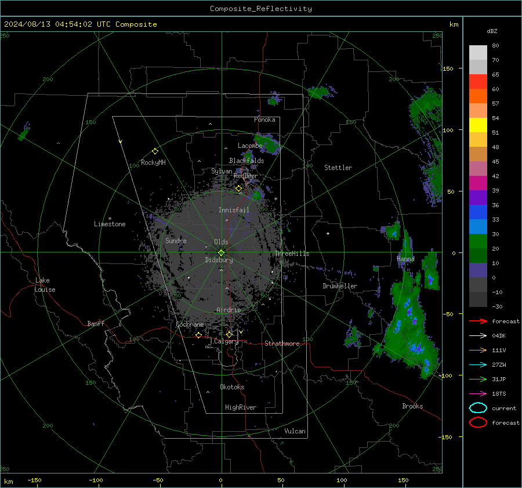Click the yellow diamond marker near RedDeer
The image size is (522, 488).
tap(238, 189)
